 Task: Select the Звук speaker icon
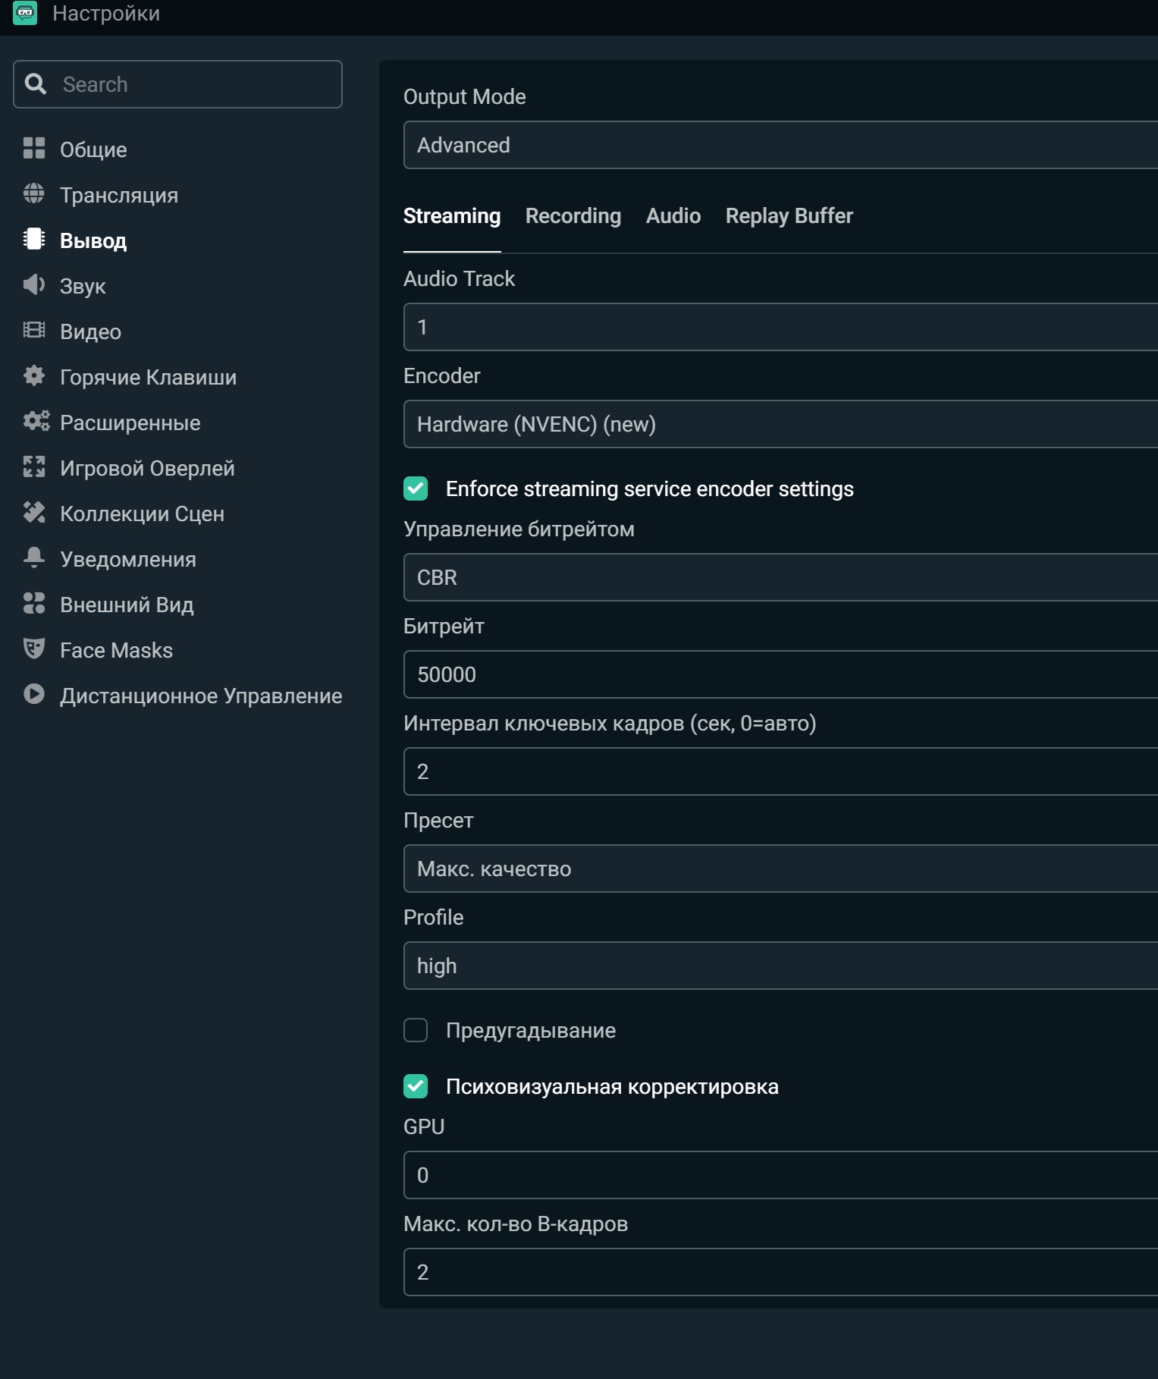pos(34,285)
